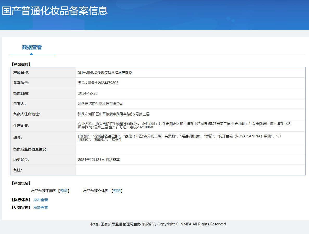Click the 【功效宣称】 label
309x234 pixels.
21,207
